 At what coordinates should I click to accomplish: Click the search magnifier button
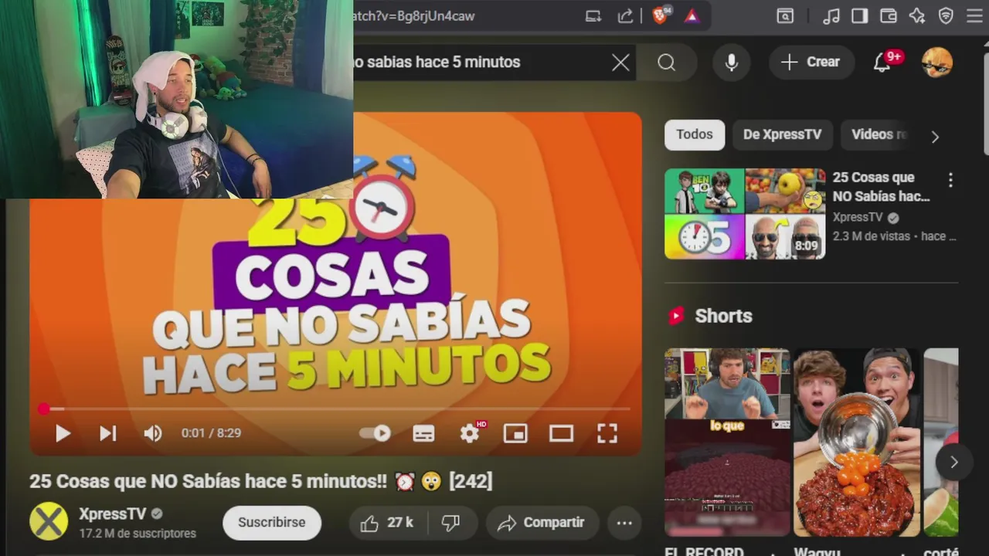[666, 63]
